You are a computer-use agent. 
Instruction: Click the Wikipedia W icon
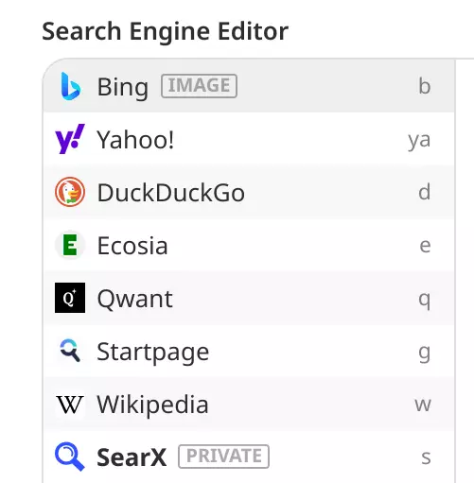point(70,405)
